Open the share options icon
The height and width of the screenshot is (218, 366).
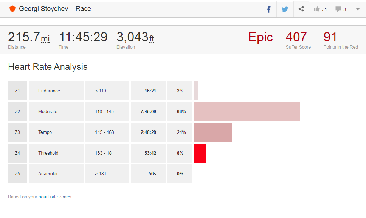(x=301, y=9)
